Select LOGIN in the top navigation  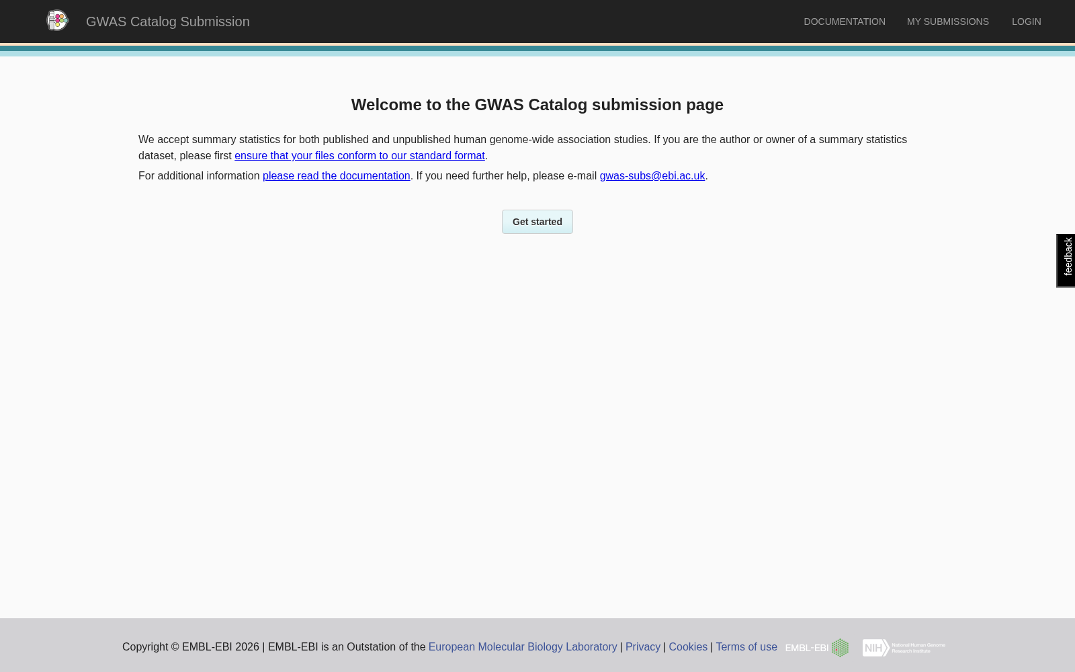1027,22
